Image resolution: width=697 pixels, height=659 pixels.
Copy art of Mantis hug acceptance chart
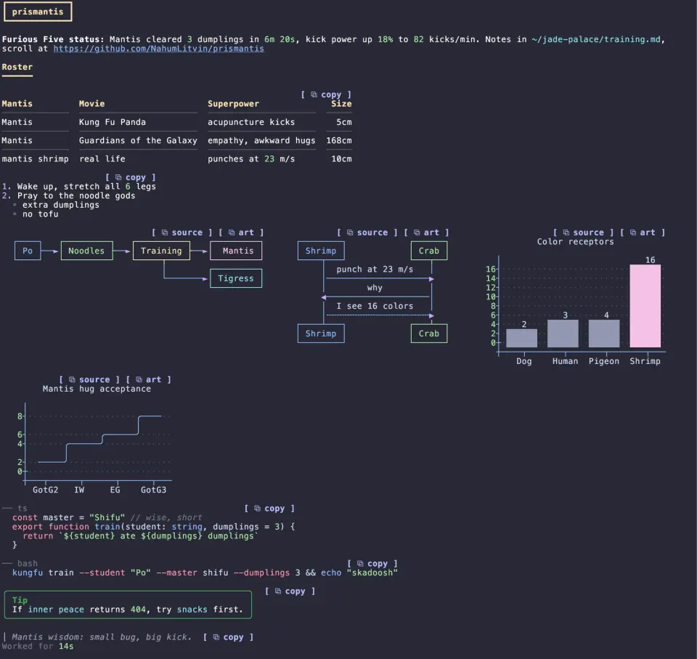[x=149, y=379]
